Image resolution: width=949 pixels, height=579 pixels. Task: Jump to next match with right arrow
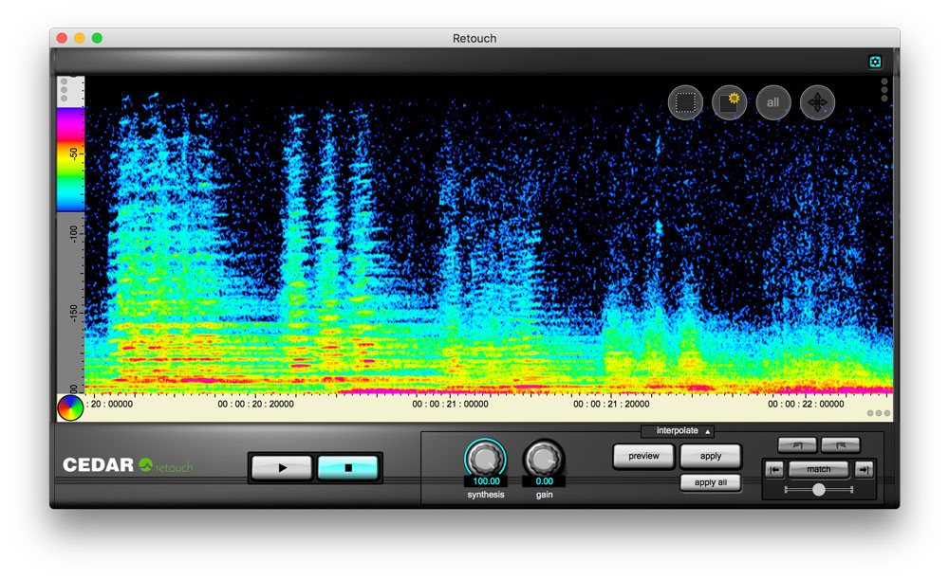tap(865, 470)
